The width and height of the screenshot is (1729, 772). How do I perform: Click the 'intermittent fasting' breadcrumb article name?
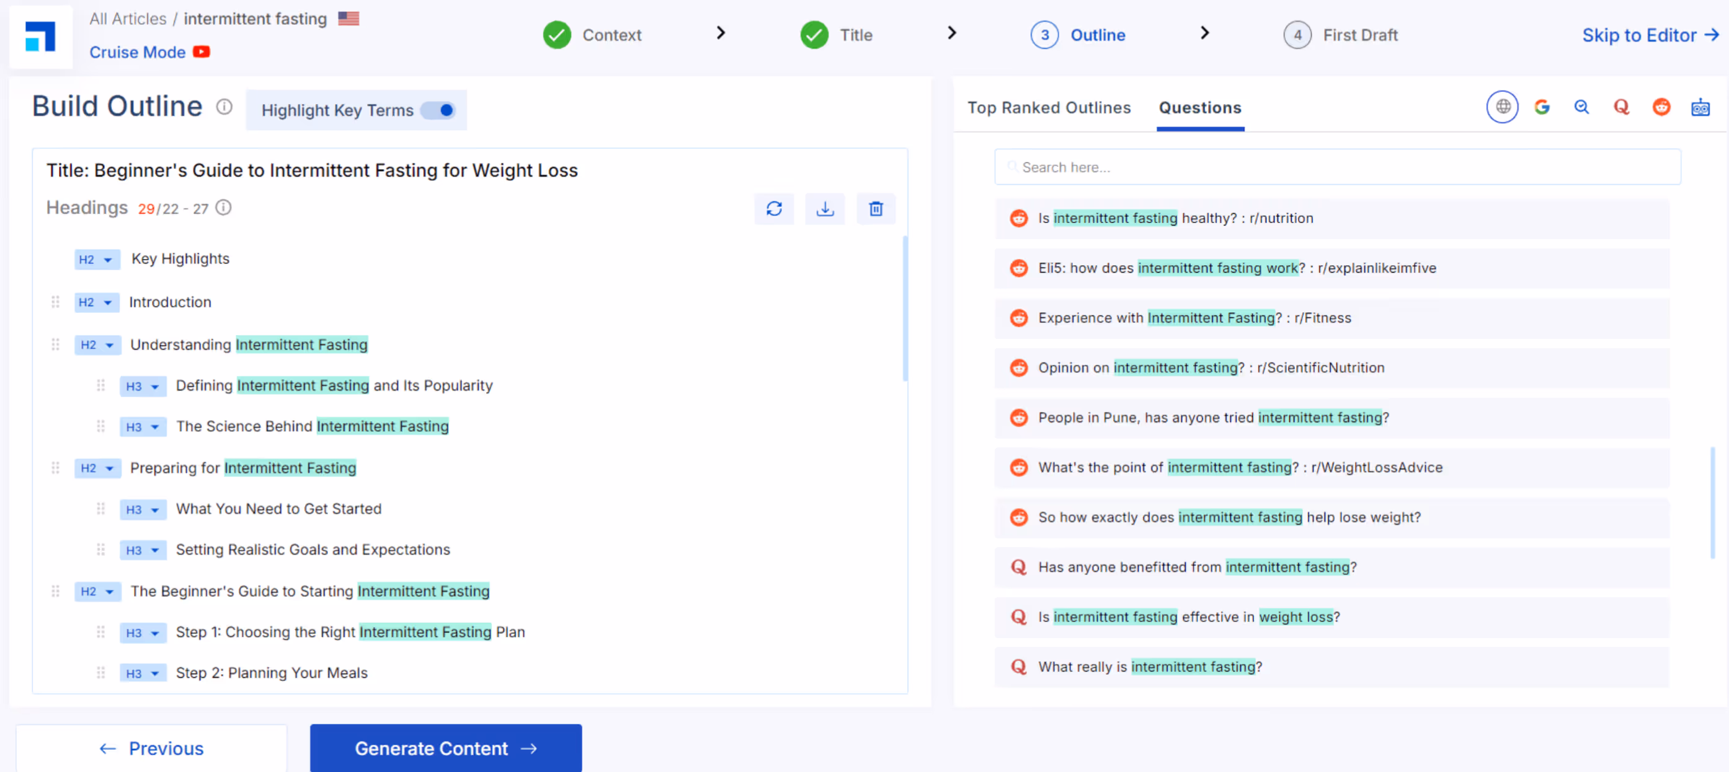(x=255, y=19)
